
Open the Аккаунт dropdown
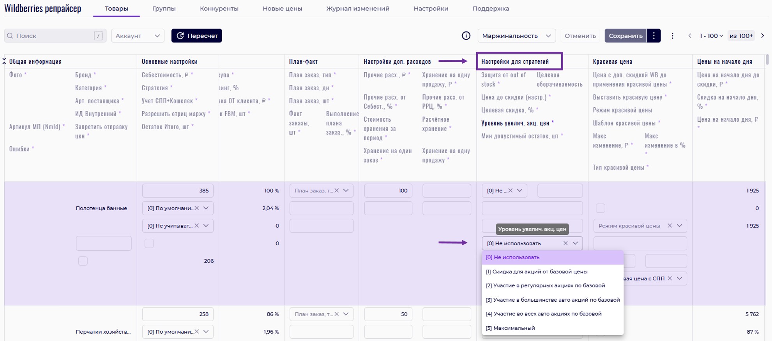[x=138, y=36]
